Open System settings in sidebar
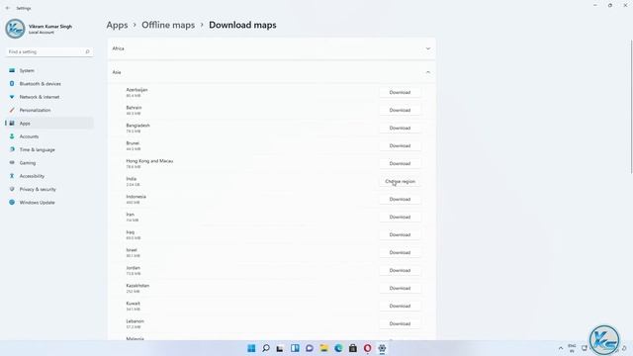The width and height of the screenshot is (633, 356). 49,70
